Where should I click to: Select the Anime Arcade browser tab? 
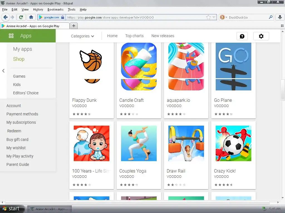tap(35, 26)
